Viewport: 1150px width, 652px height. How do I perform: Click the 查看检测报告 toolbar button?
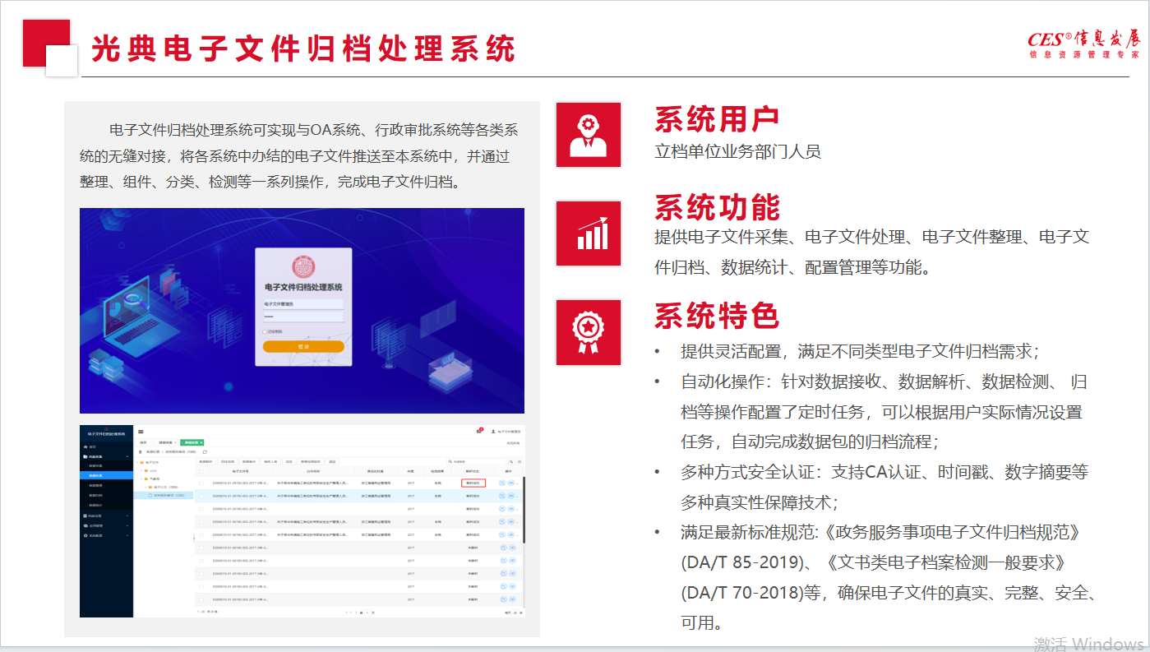point(311,461)
